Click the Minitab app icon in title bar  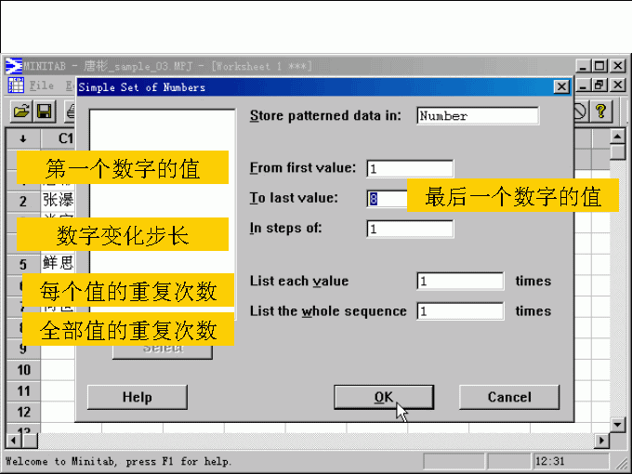tap(13, 66)
